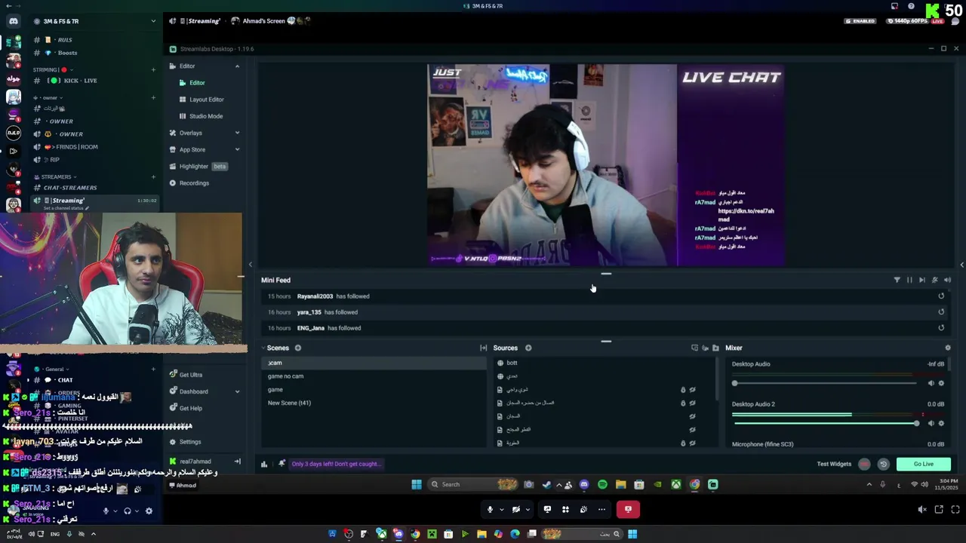Image resolution: width=966 pixels, height=543 pixels.
Task: Mute Desktop Audio 2 in the Mixer
Action: pyautogui.click(x=931, y=423)
